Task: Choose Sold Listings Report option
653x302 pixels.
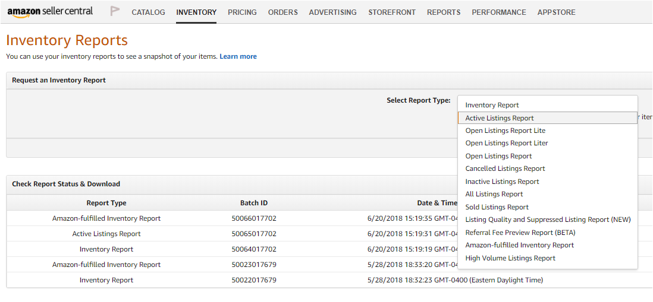Action: point(548,207)
